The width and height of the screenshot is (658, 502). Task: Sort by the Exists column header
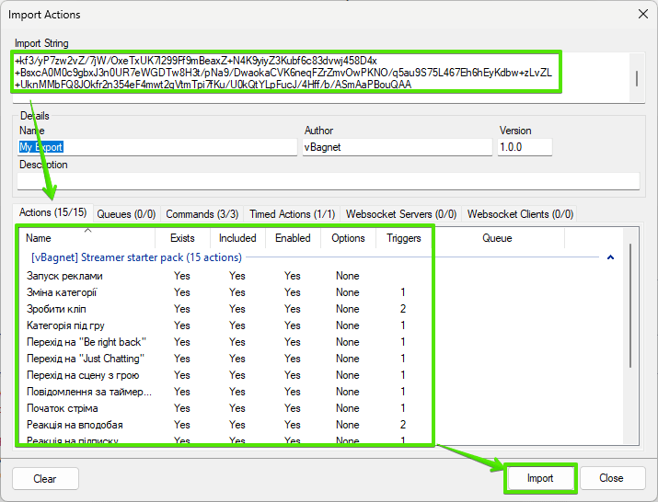(x=182, y=238)
